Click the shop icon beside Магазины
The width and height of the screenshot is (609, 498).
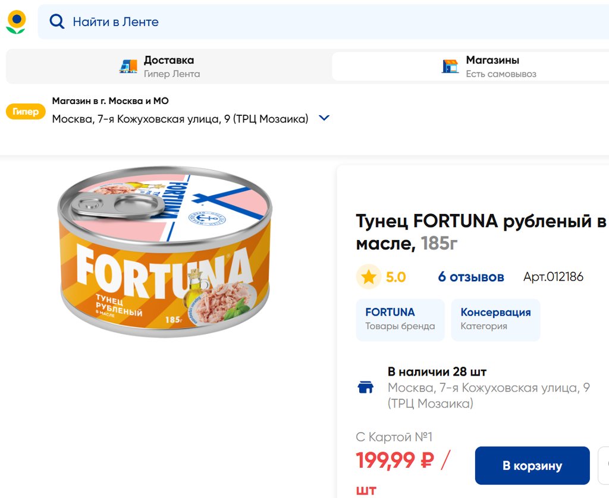coord(450,66)
